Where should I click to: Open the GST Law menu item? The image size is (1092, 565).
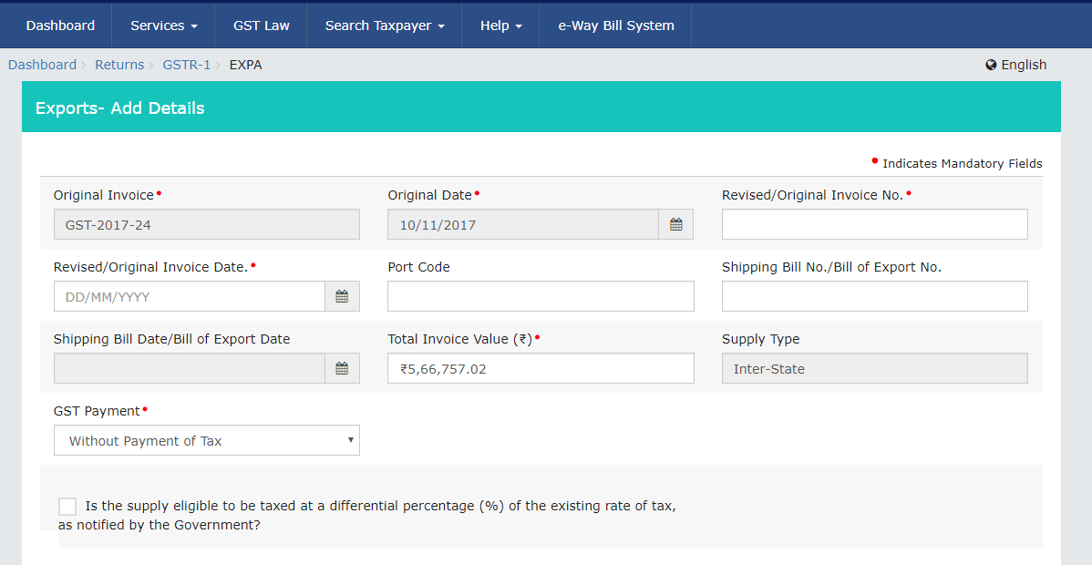click(261, 26)
